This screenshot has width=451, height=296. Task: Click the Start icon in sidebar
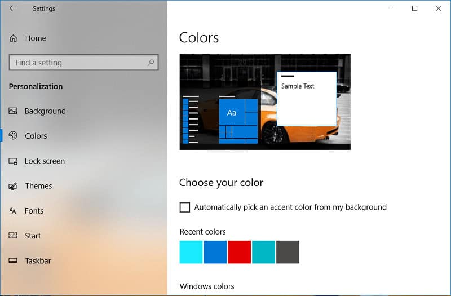coord(14,236)
